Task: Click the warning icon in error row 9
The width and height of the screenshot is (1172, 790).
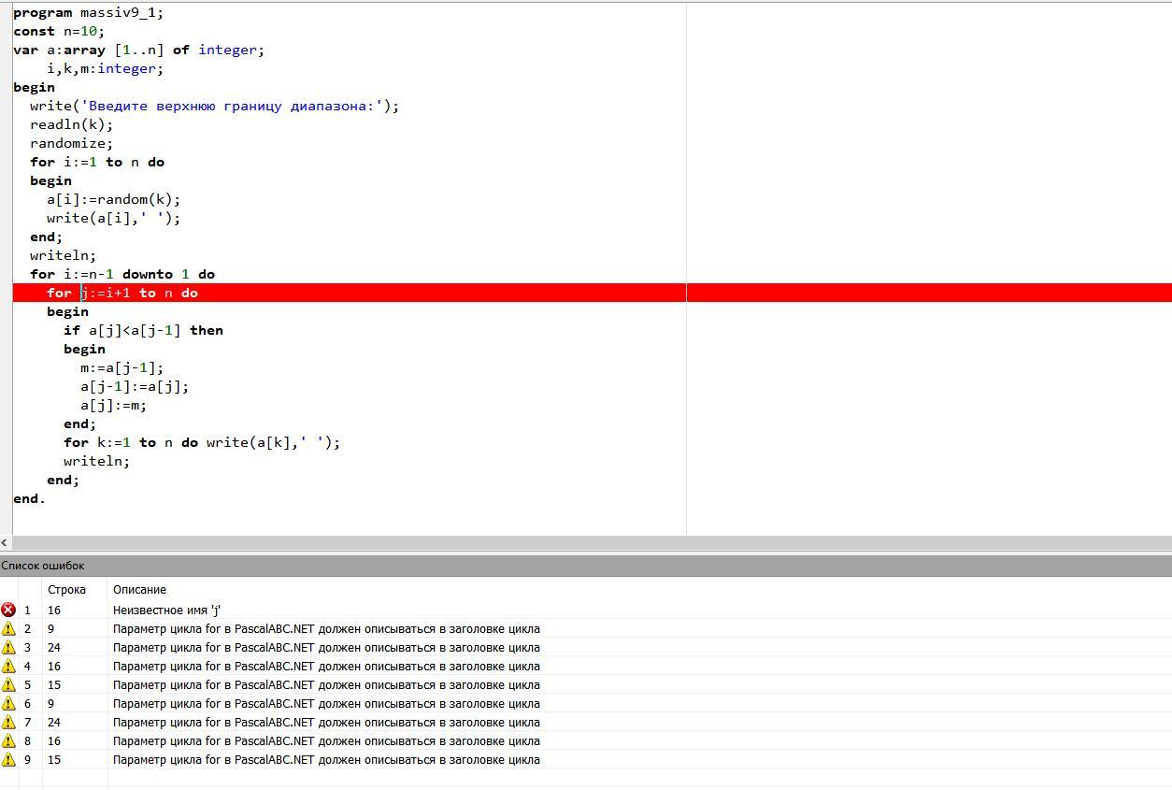Action: tap(8, 759)
